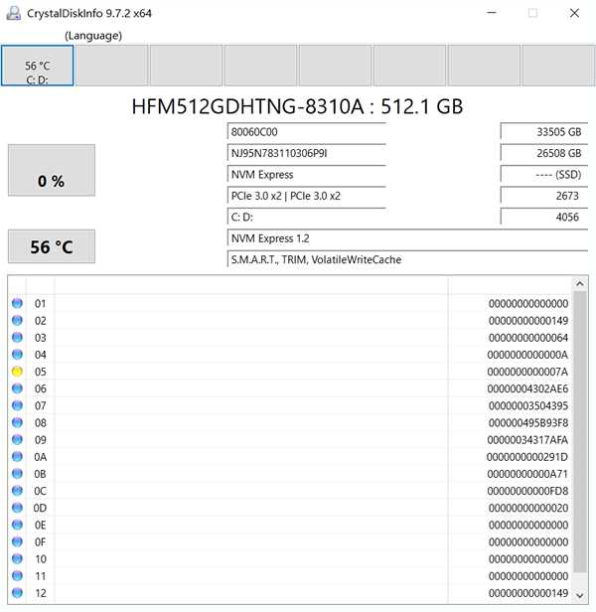Click the PCIe 3.0 x2 transfer mode field
Image resolution: width=596 pixels, height=612 pixels.
pos(306,196)
